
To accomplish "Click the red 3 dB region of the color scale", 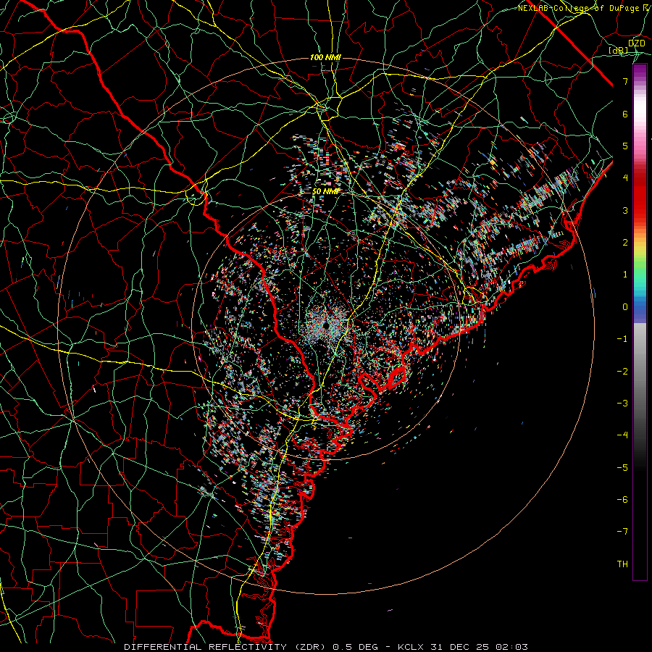I will tap(640, 210).
